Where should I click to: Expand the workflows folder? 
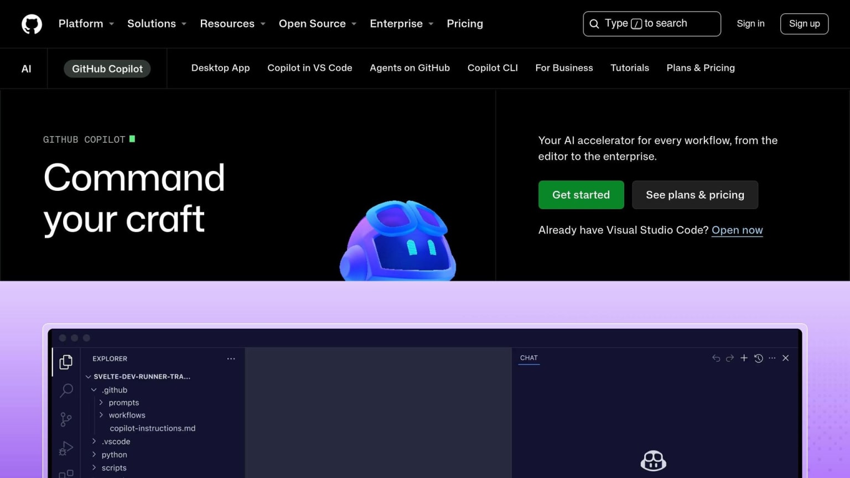(x=122, y=415)
